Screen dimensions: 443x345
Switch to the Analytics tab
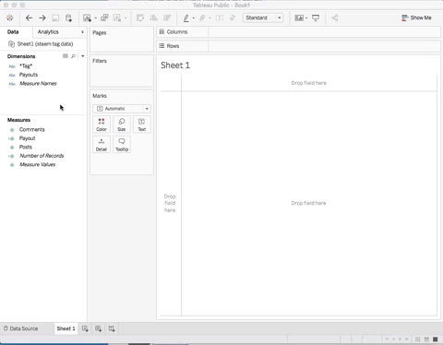point(48,32)
